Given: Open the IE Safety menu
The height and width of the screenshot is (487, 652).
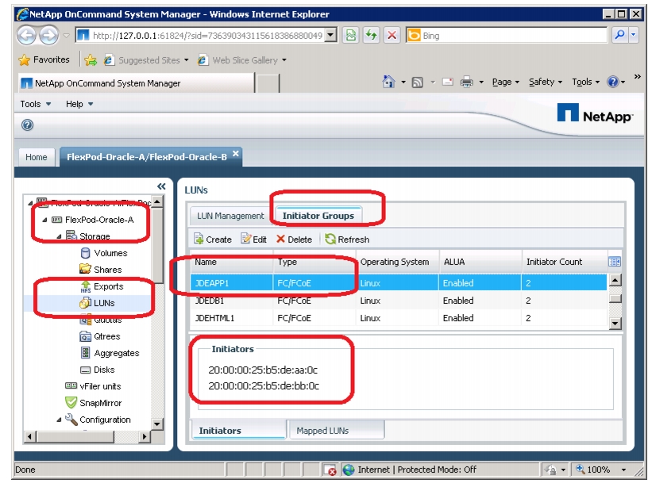Looking at the screenshot, I should [x=545, y=82].
